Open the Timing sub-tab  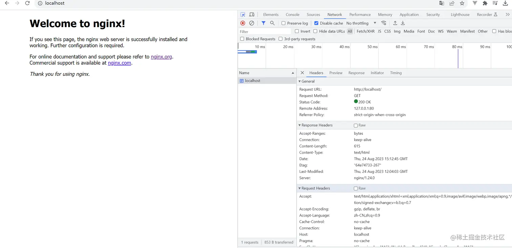click(396, 73)
